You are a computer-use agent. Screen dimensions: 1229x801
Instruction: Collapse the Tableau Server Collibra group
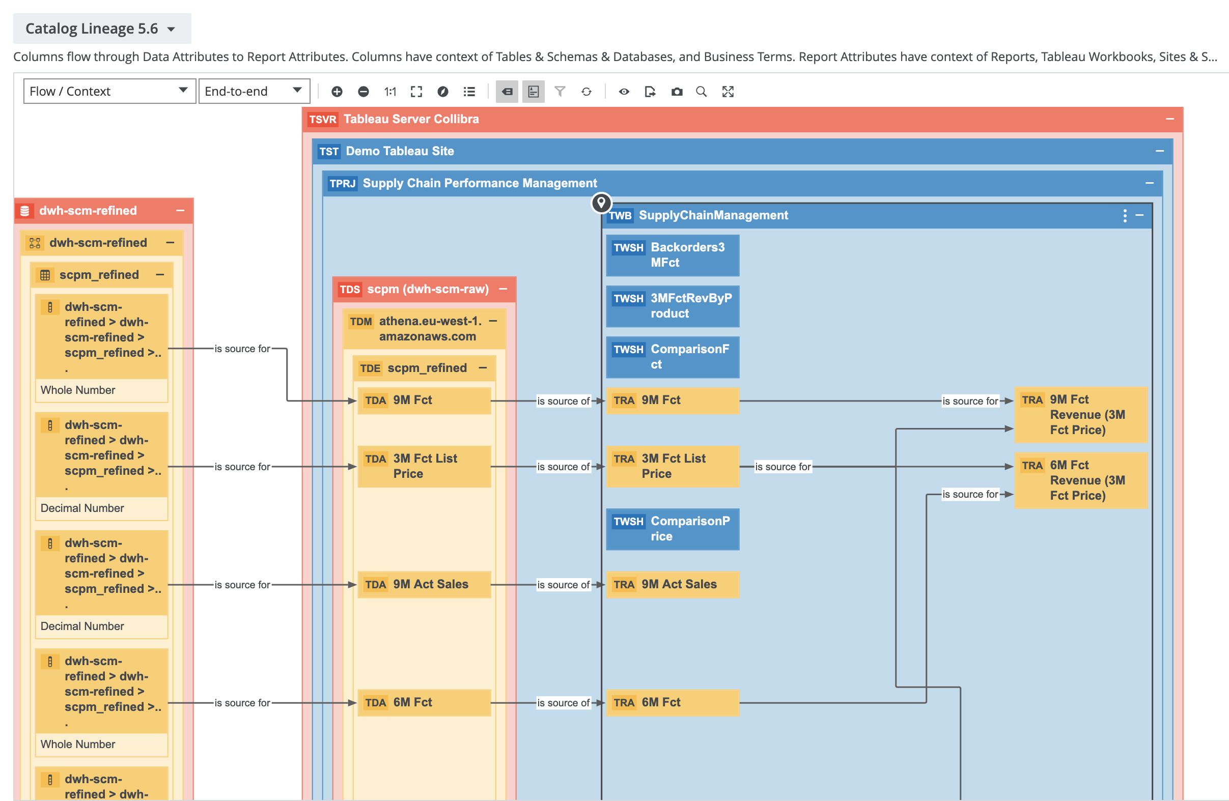[x=1169, y=119]
